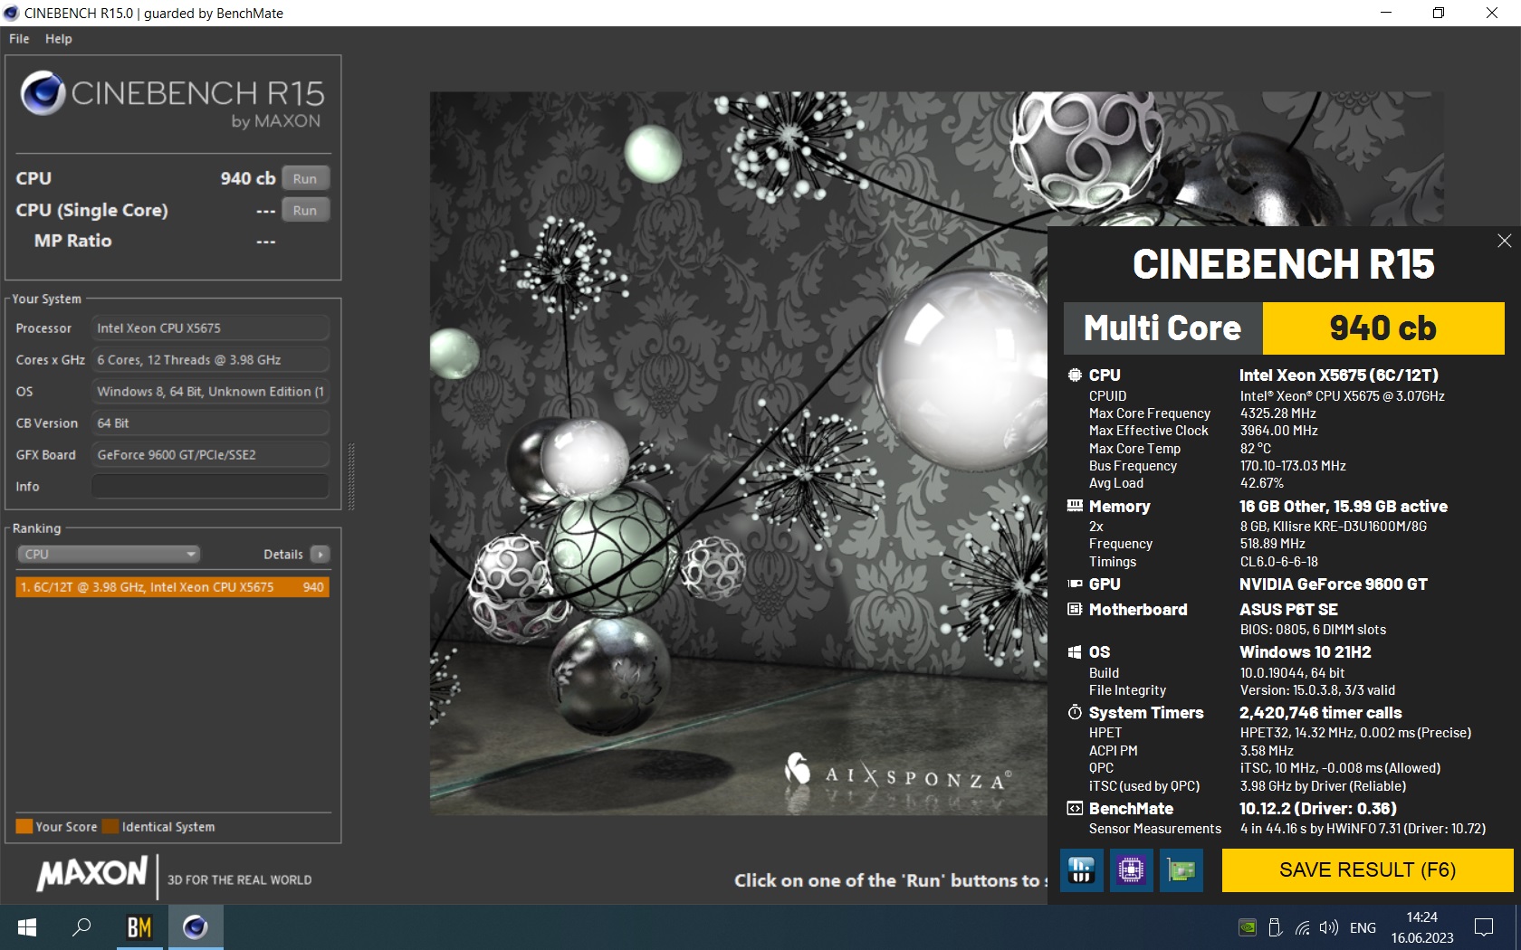The height and width of the screenshot is (950, 1521).
Task: Open the purple CPU chip icon button
Action: (x=1131, y=870)
